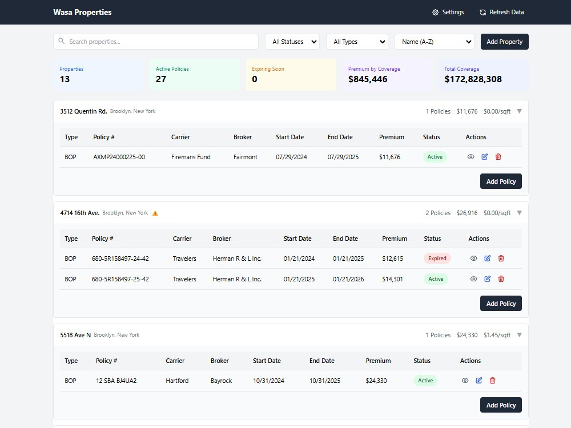571x428 pixels.
Task: Click Bayrock broker cell
Action: pyautogui.click(x=221, y=381)
